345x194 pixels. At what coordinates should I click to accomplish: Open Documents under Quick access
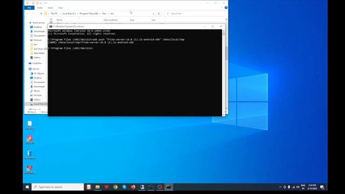[39, 36]
